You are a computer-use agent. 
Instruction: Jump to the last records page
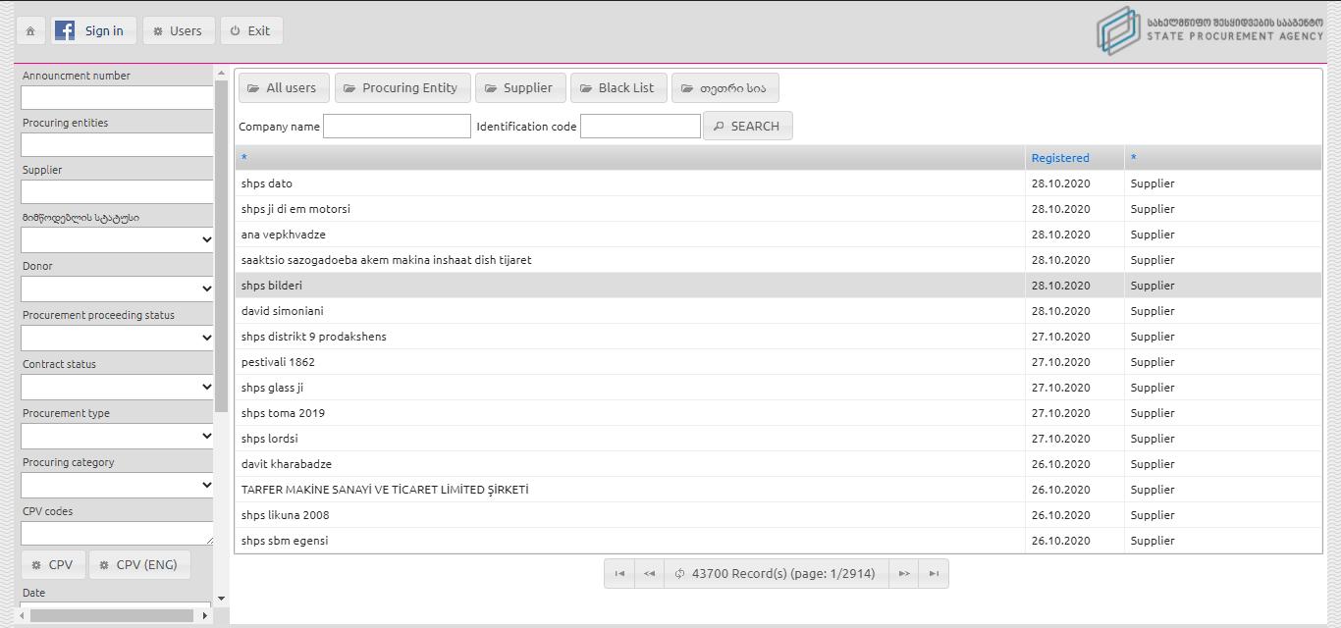934,574
